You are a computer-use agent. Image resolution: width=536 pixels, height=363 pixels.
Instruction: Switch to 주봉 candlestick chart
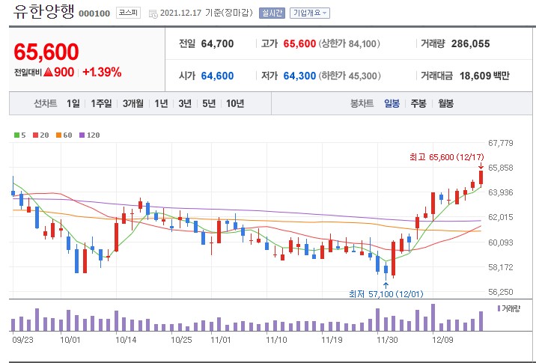point(418,103)
